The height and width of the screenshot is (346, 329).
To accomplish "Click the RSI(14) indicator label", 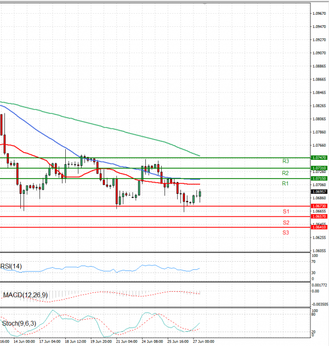I will (11, 266).
